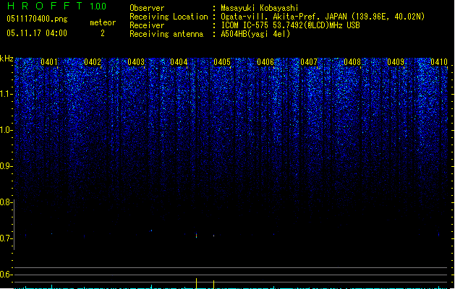Screen dimensions: 455x289
Task: Click the Receiving antenna label
Action: (x=166, y=34)
